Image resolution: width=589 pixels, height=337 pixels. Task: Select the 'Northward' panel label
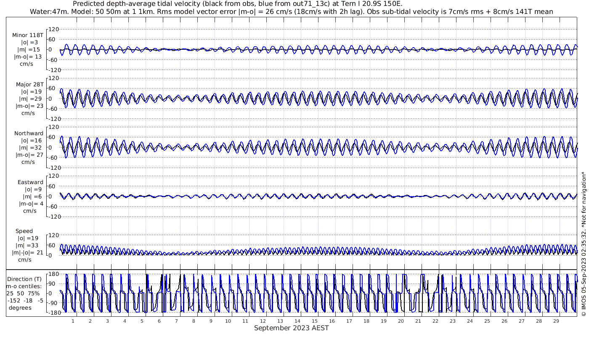(29, 133)
